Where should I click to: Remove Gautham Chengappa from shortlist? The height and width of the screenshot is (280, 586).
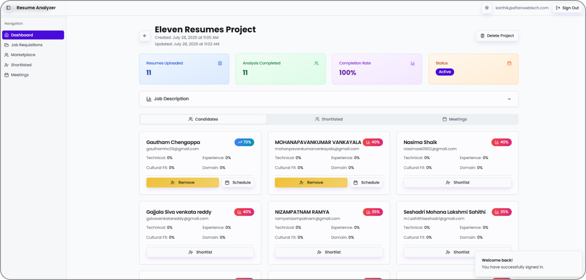click(182, 183)
